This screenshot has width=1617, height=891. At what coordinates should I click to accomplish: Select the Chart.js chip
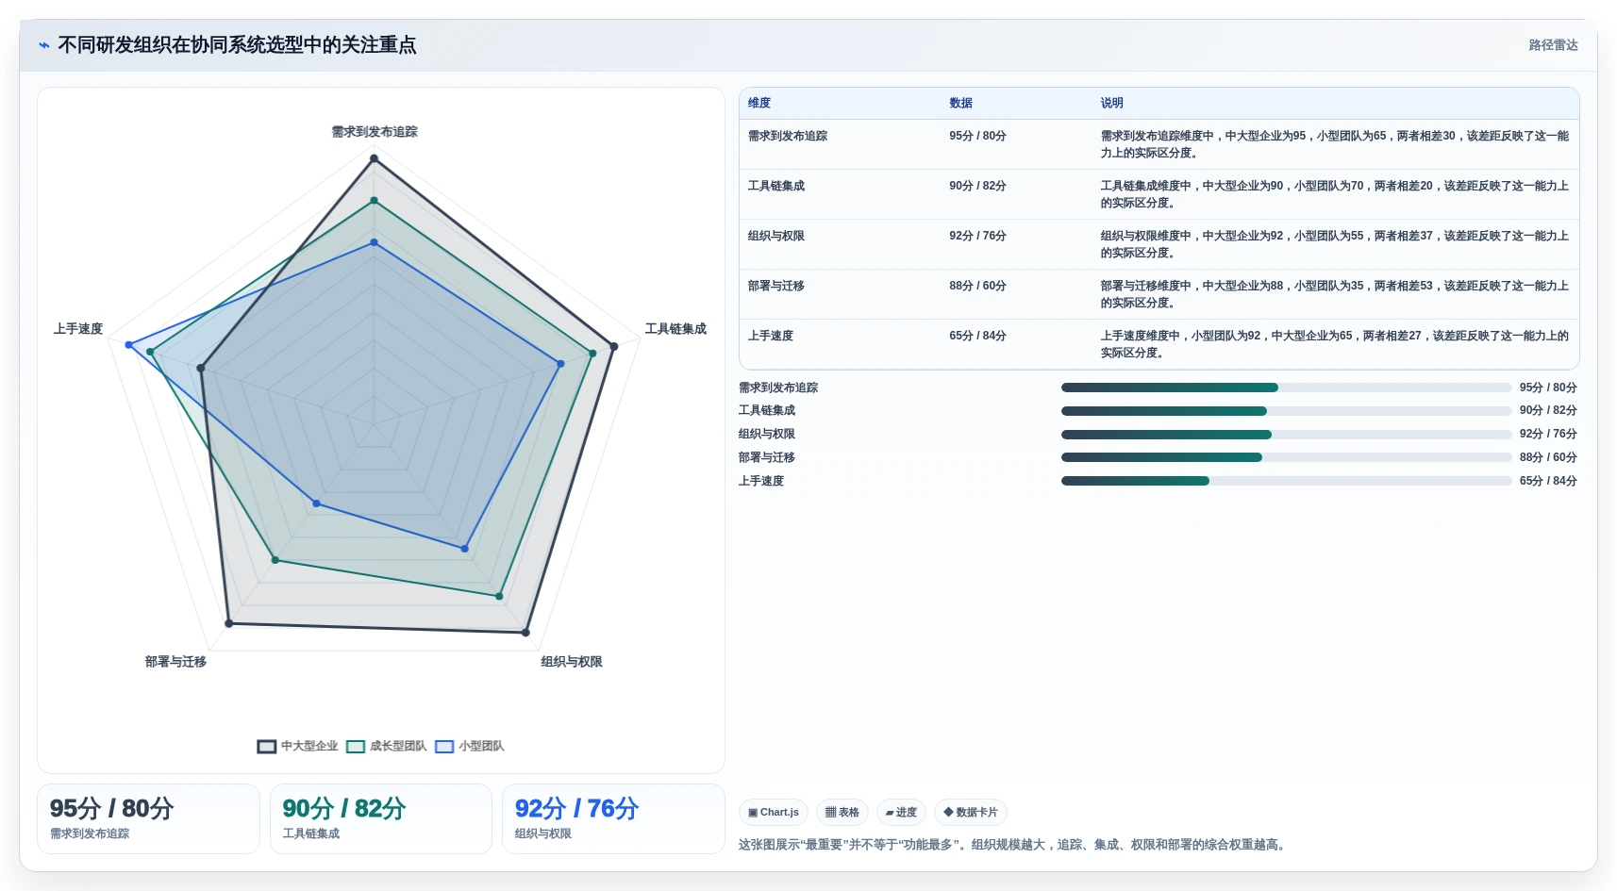coord(774,812)
